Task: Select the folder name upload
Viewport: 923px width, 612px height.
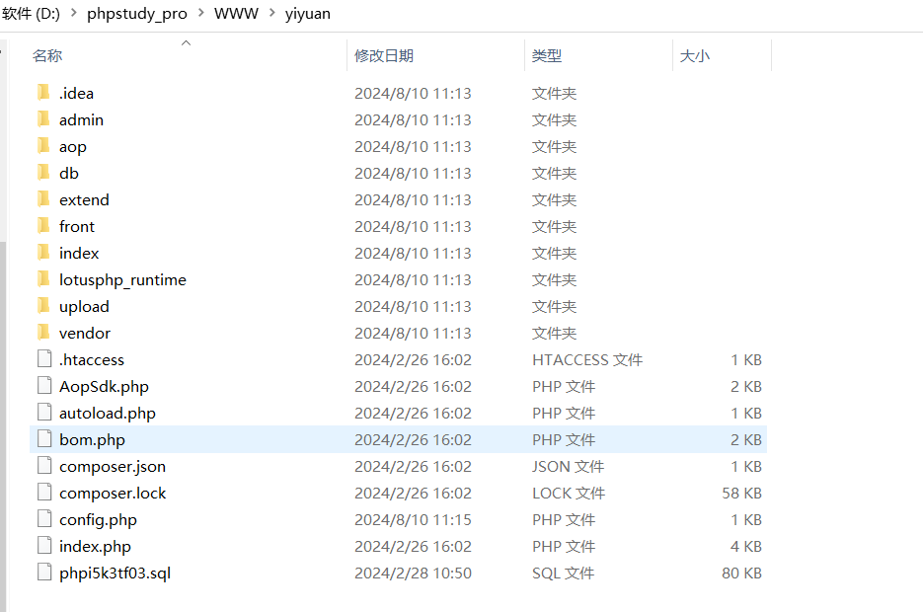Action: pyautogui.click(x=84, y=307)
